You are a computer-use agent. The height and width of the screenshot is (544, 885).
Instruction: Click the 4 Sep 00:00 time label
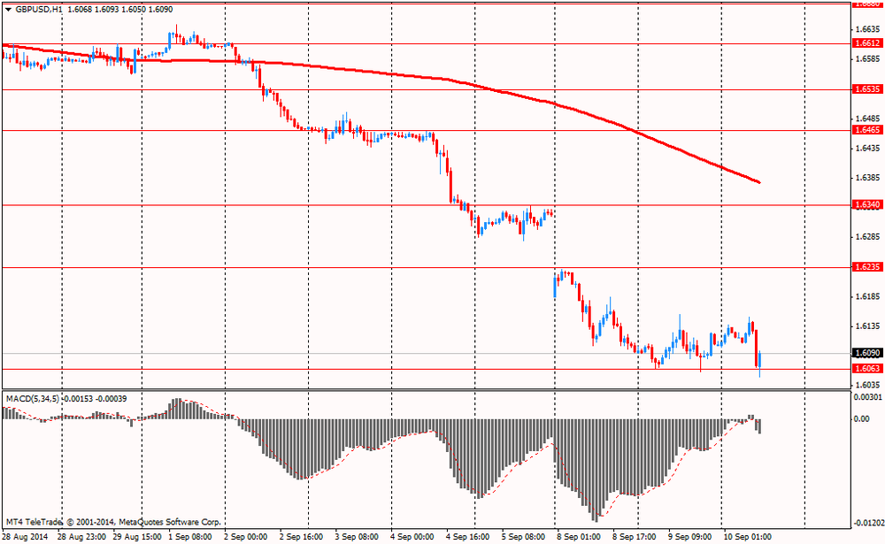pos(412,537)
